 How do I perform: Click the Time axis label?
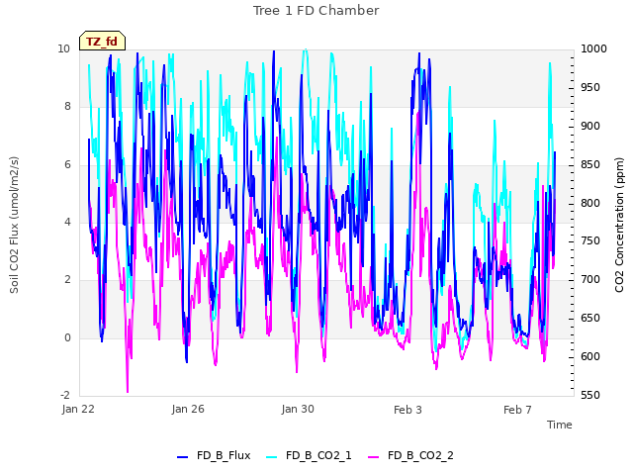pyautogui.click(x=560, y=425)
